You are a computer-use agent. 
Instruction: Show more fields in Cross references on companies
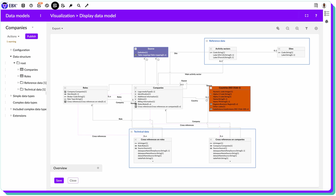pos(230,161)
